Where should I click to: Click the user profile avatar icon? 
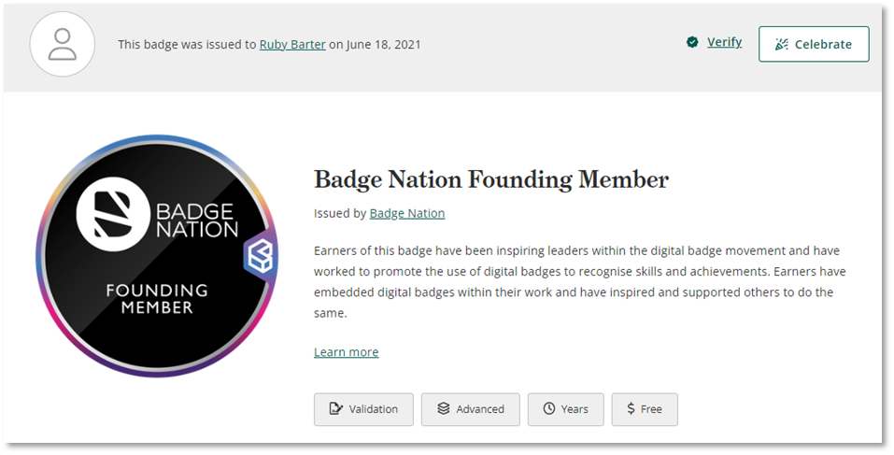coord(63,45)
